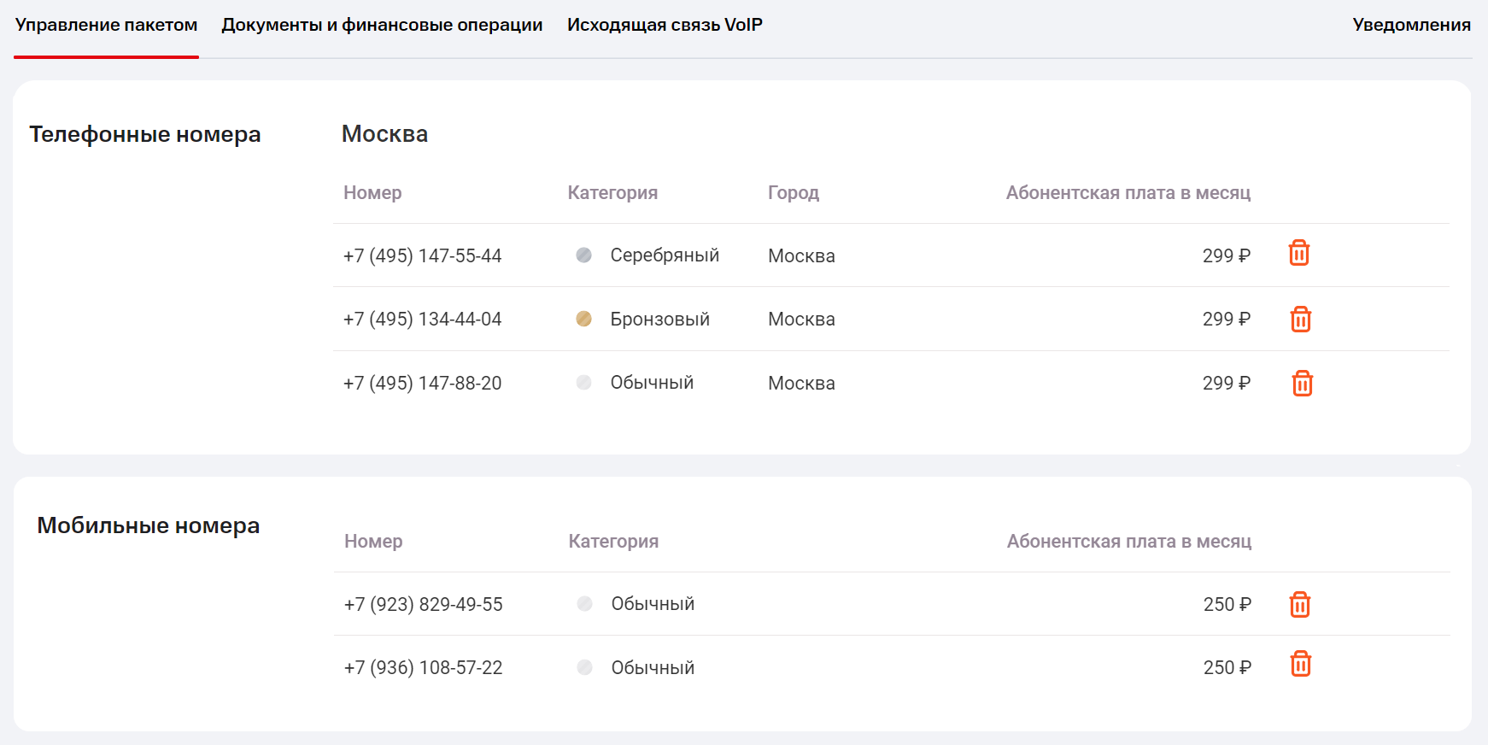Delete the number +7 (495) 134-44-04
Image resolution: width=1488 pixels, height=745 pixels.
click(x=1300, y=319)
